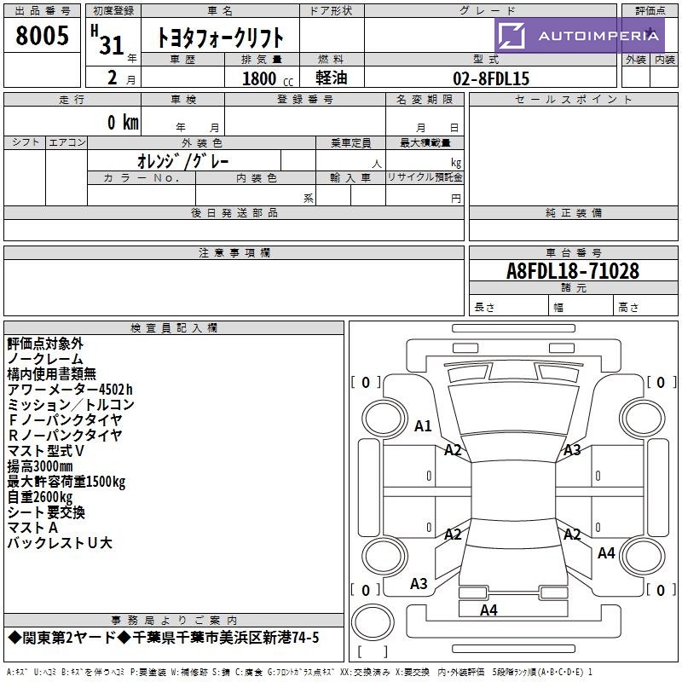Click the 輸入車 header
The width and height of the screenshot is (682, 682).
(350, 178)
